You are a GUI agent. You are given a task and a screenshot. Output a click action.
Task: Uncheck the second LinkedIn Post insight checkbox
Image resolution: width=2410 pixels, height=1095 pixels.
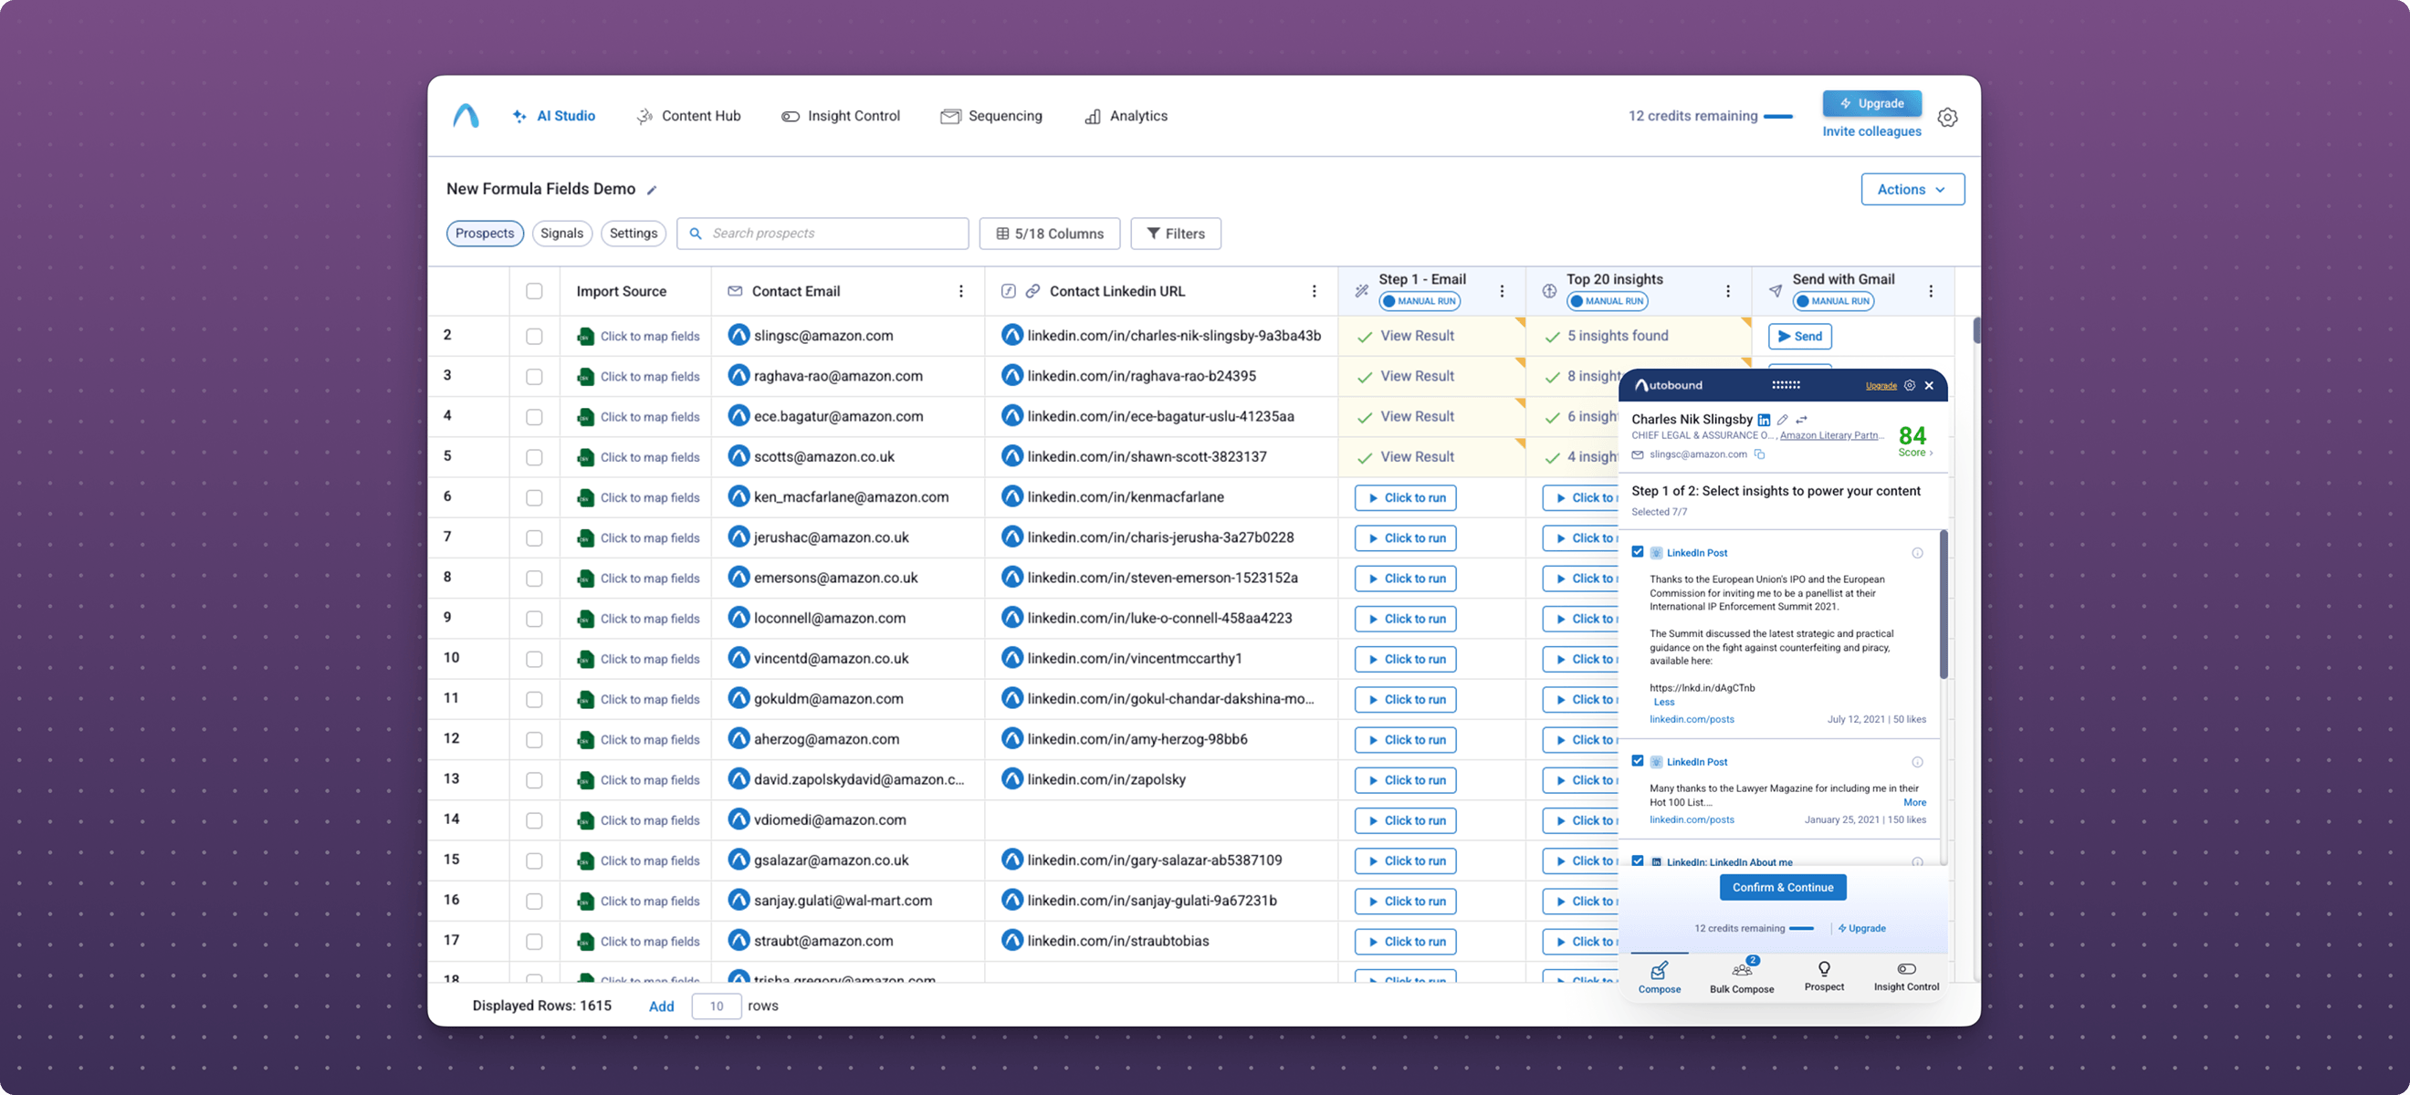coord(1637,761)
